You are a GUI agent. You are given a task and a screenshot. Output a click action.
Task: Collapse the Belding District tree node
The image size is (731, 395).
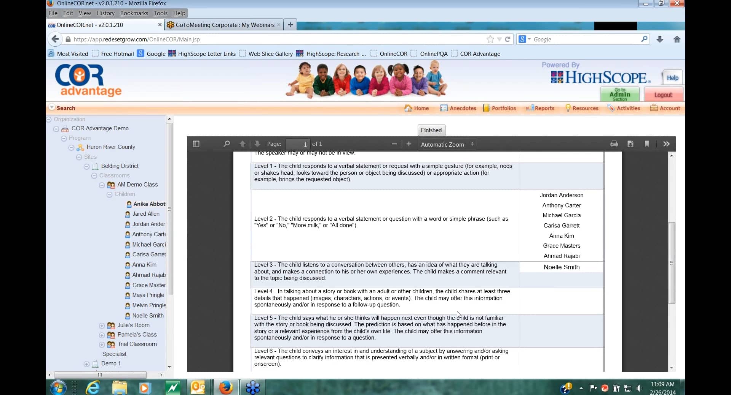coord(86,166)
